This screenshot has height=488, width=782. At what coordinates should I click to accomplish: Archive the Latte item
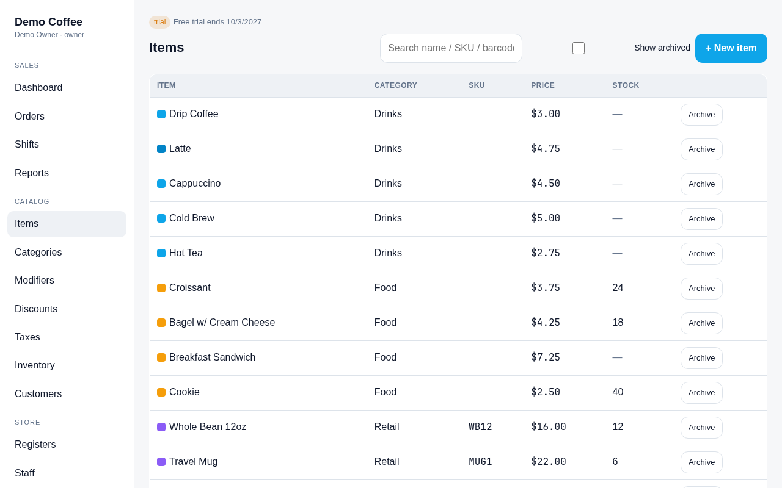[x=701, y=149]
